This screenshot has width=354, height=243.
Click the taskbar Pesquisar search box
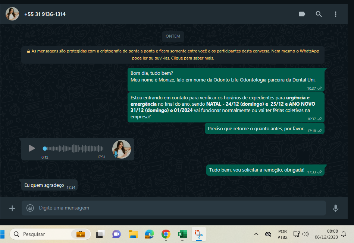[50, 234]
